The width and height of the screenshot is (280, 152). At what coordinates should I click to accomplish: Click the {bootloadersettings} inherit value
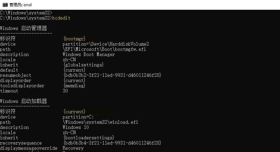(89, 138)
